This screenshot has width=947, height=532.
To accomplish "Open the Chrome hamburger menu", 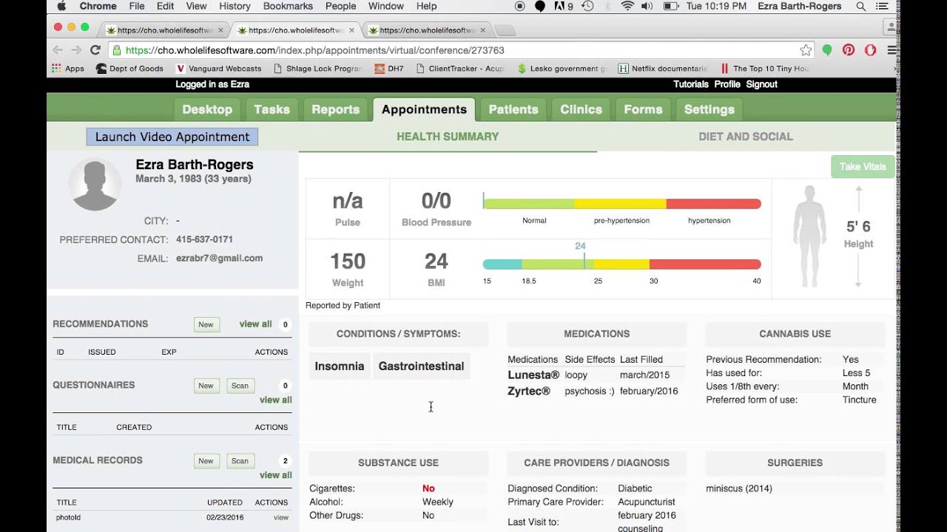I will click(x=892, y=50).
